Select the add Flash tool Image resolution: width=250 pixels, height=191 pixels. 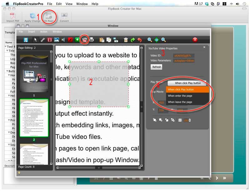70,40
